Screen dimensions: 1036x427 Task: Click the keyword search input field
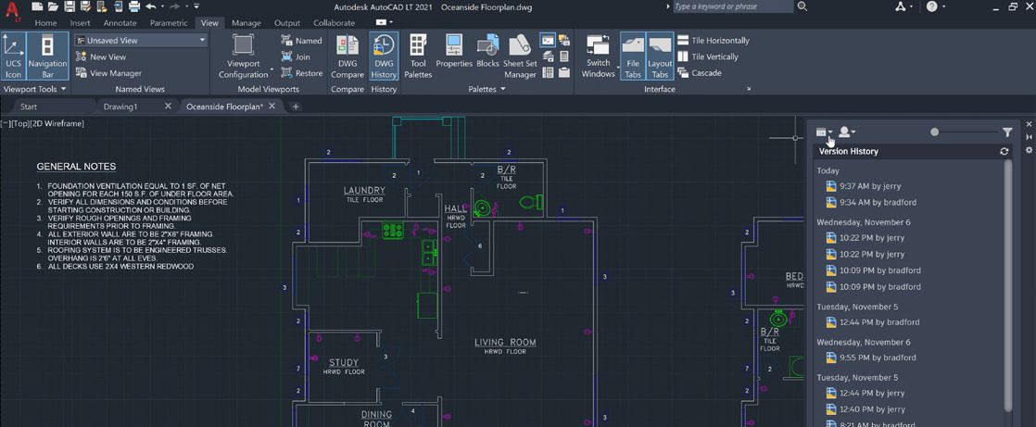pos(733,6)
